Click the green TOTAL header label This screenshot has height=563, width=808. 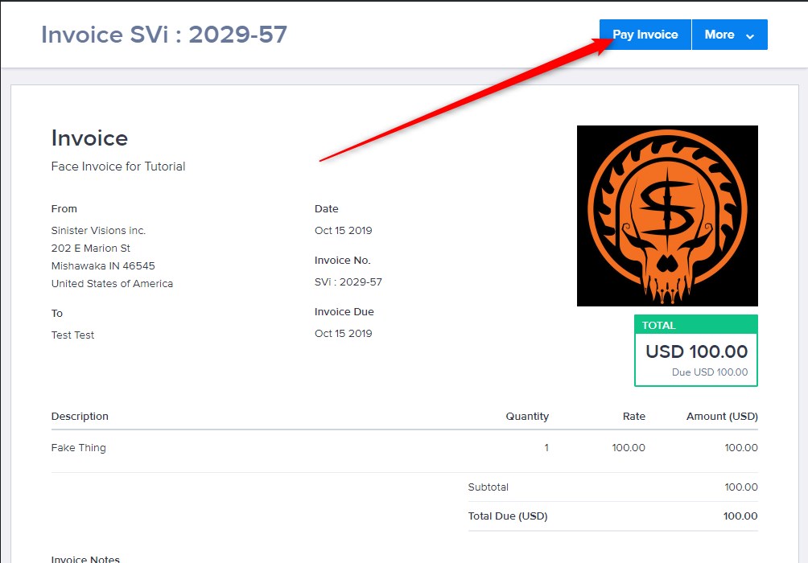[x=658, y=326]
